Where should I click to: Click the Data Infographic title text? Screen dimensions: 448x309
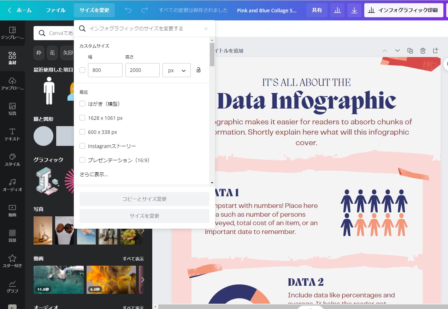point(306,101)
